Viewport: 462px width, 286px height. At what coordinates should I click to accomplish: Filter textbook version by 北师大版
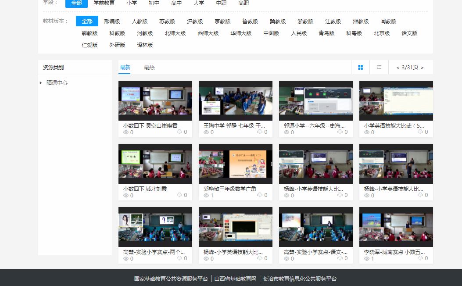175,33
